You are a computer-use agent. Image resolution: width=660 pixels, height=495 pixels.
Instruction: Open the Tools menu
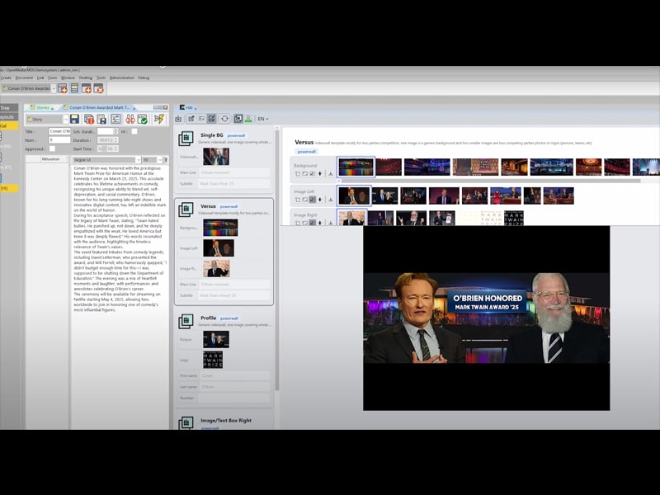click(101, 78)
